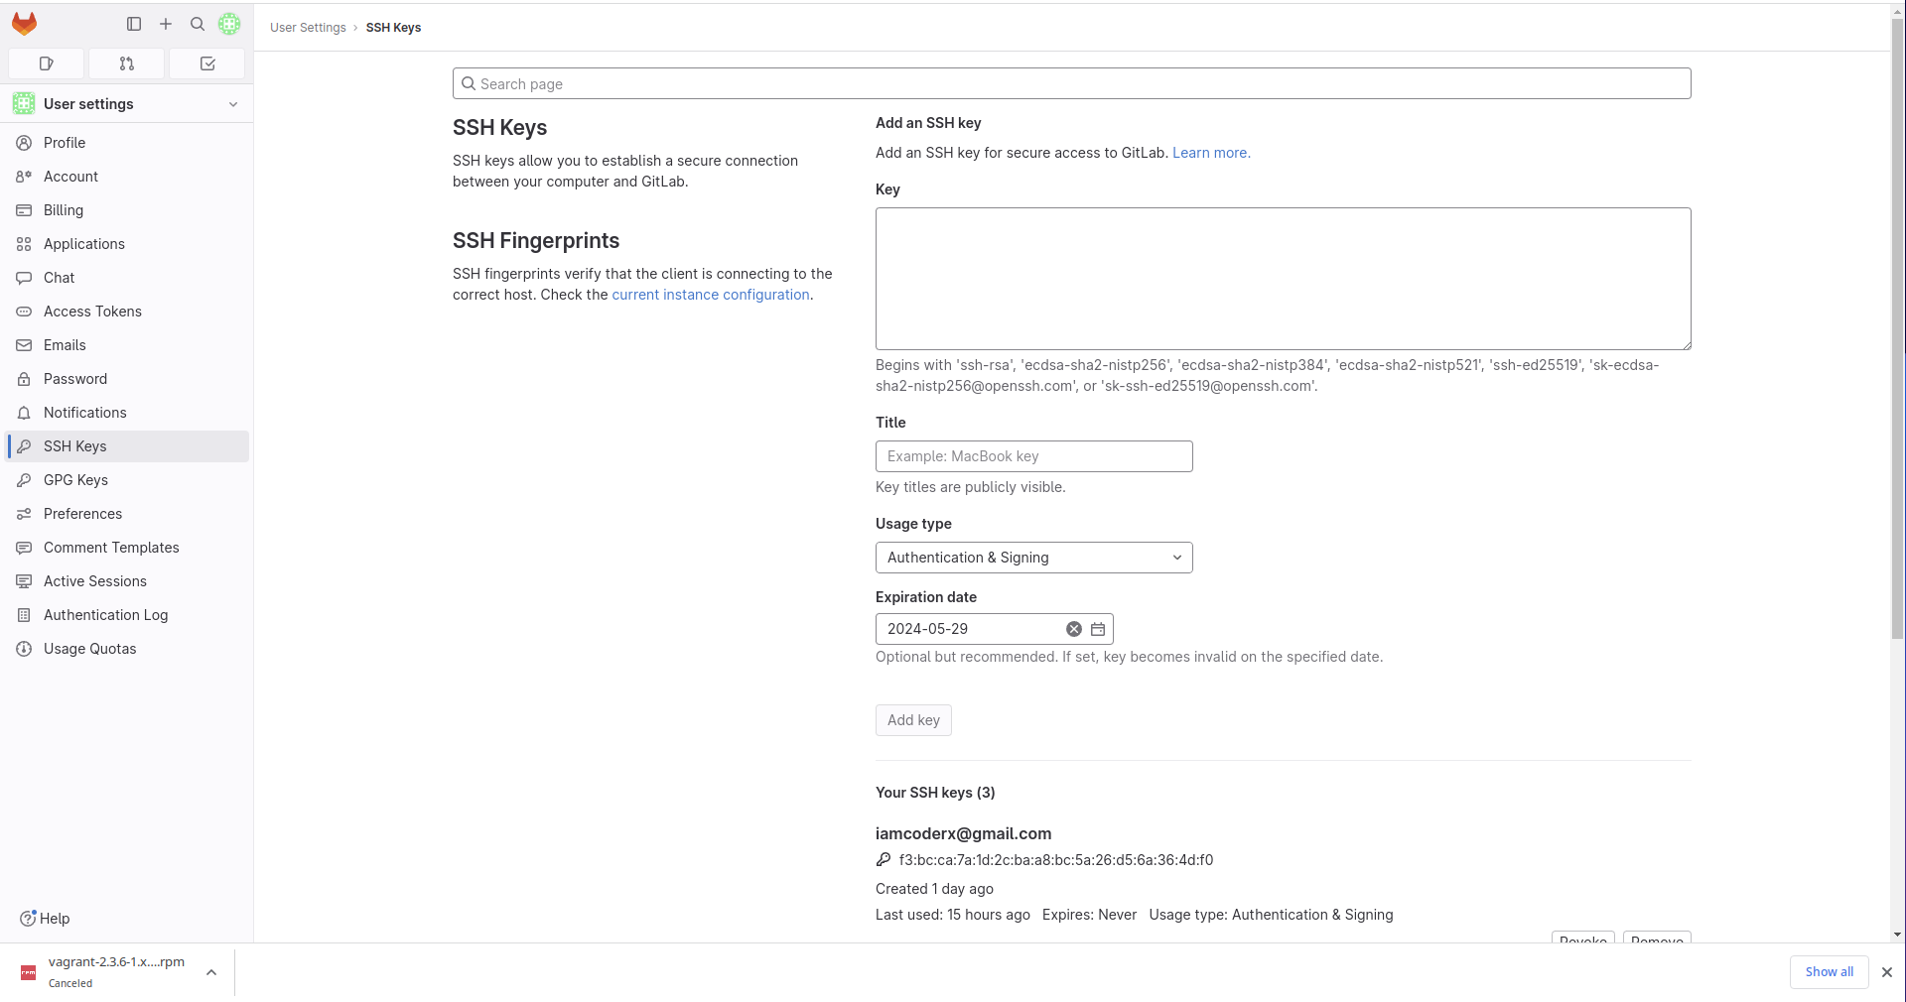The width and height of the screenshot is (1906, 1002).
Task: Open Access Tokens page
Action: tap(127, 312)
